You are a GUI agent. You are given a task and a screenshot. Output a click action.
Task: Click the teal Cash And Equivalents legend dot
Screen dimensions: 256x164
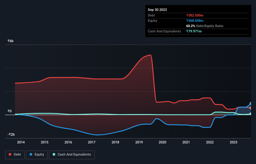[54, 154]
